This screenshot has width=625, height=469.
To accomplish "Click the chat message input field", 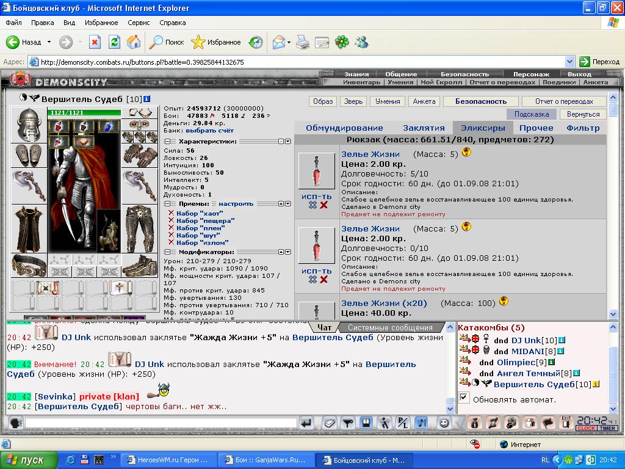I will click(x=161, y=423).
